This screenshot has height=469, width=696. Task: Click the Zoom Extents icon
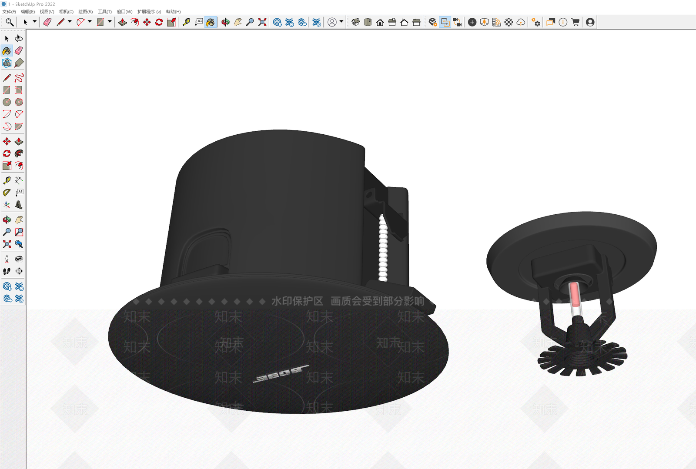pyautogui.click(x=262, y=22)
